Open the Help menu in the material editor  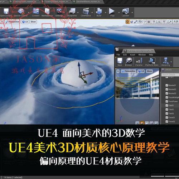point(151,55)
